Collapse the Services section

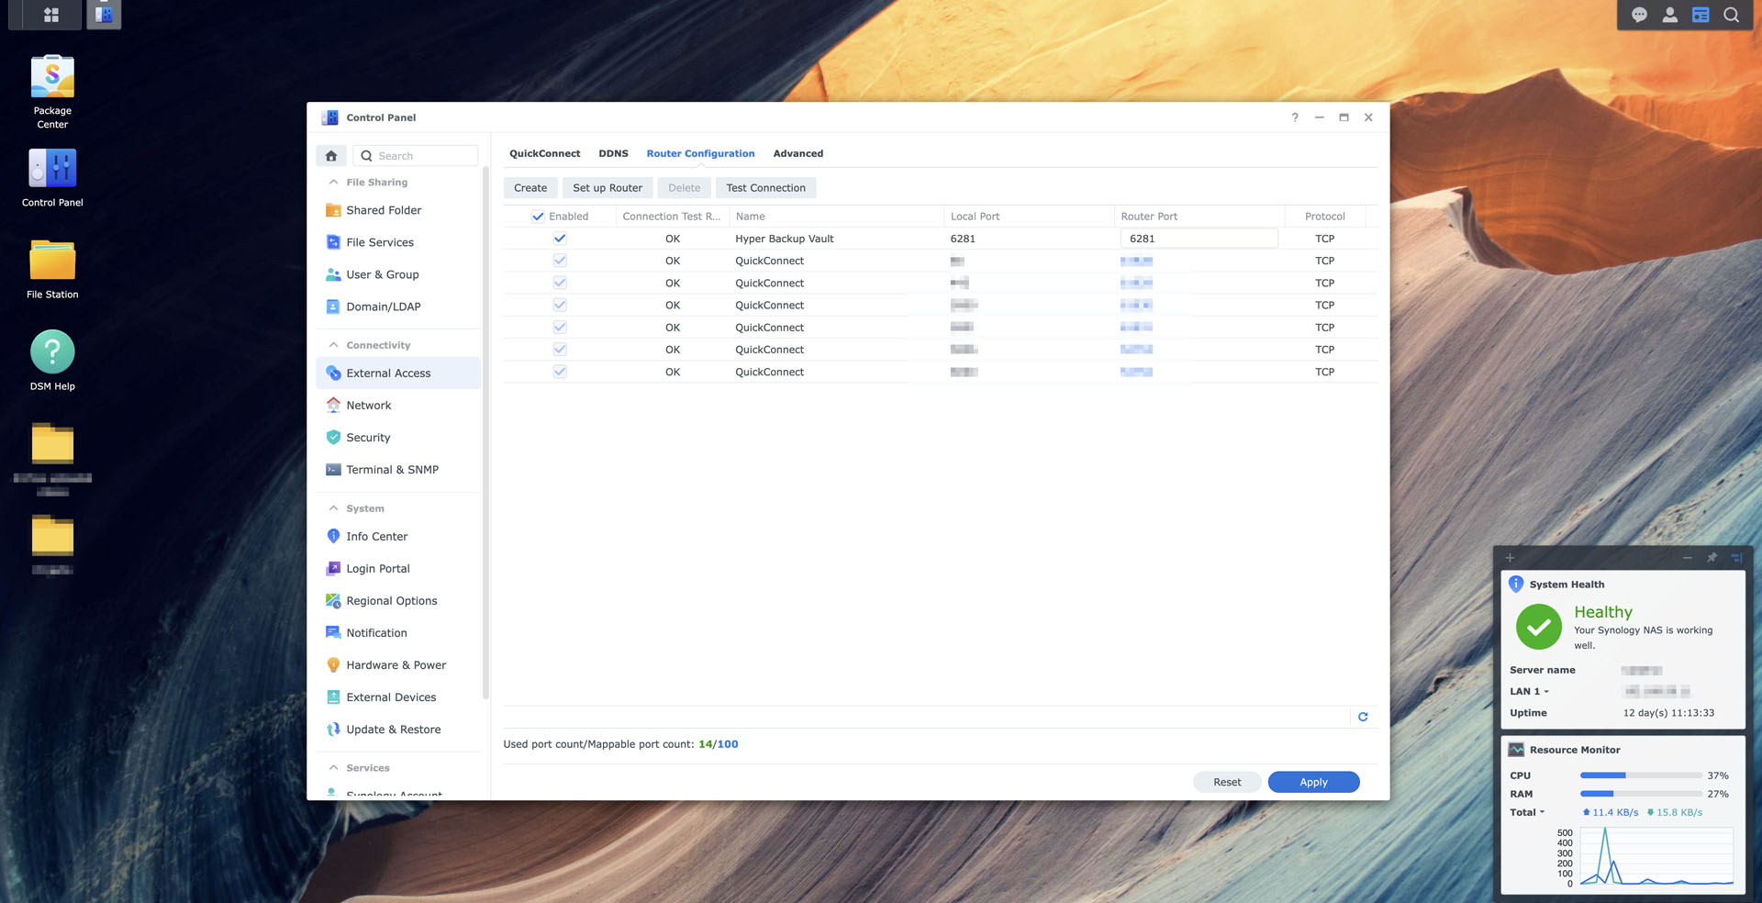point(334,767)
